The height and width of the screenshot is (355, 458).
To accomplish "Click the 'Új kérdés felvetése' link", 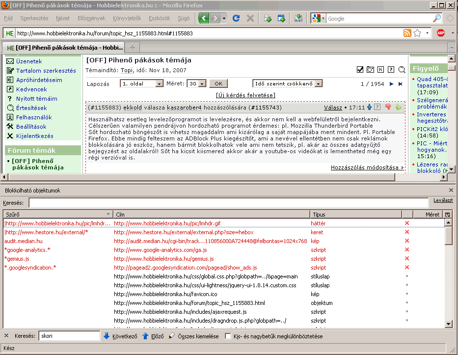I will 245,95.
